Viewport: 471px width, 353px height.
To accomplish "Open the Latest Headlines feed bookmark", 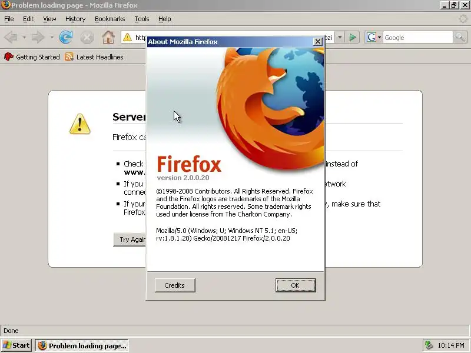I will pyautogui.click(x=94, y=56).
